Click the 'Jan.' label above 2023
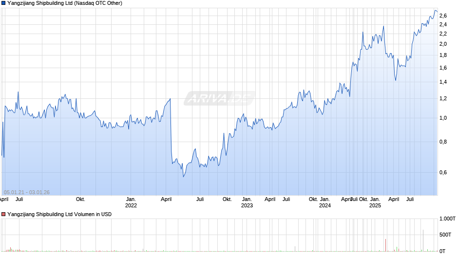 click(x=247, y=199)
